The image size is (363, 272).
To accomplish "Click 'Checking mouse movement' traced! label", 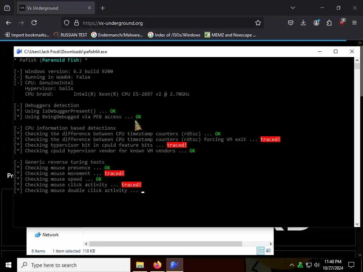I will pyautogui.click(x=115, y=174).
